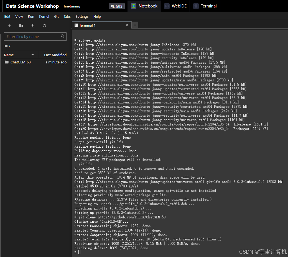Click the new launcher plus icon
This screenshot has width=288, height=257.
click(9, 26)
